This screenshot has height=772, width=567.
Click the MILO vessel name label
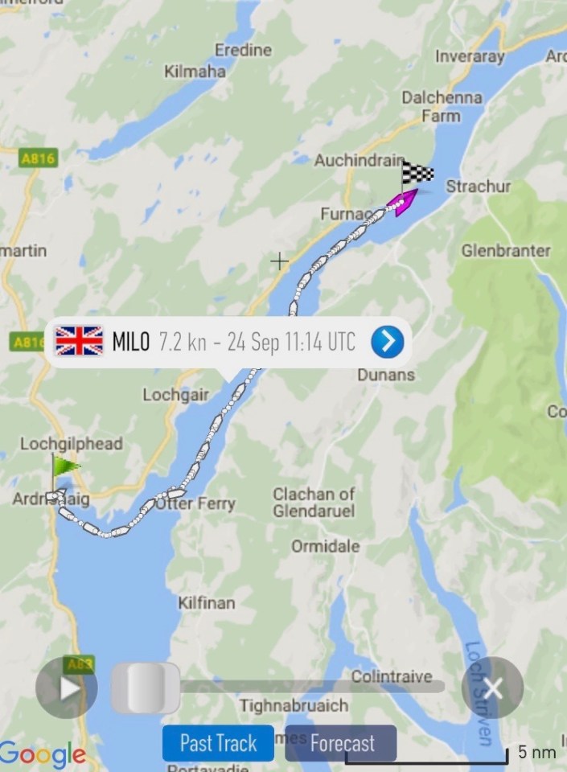131,341
